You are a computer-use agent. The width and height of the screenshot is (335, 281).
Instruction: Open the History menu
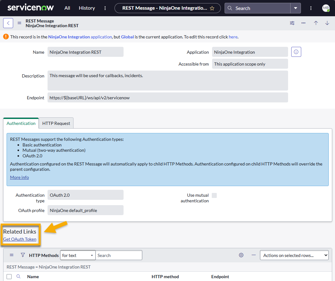coord(87,8)
